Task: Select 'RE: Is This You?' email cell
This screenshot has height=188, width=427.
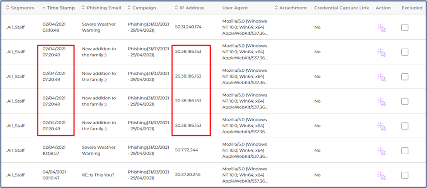Action: [x=98, y=175]
